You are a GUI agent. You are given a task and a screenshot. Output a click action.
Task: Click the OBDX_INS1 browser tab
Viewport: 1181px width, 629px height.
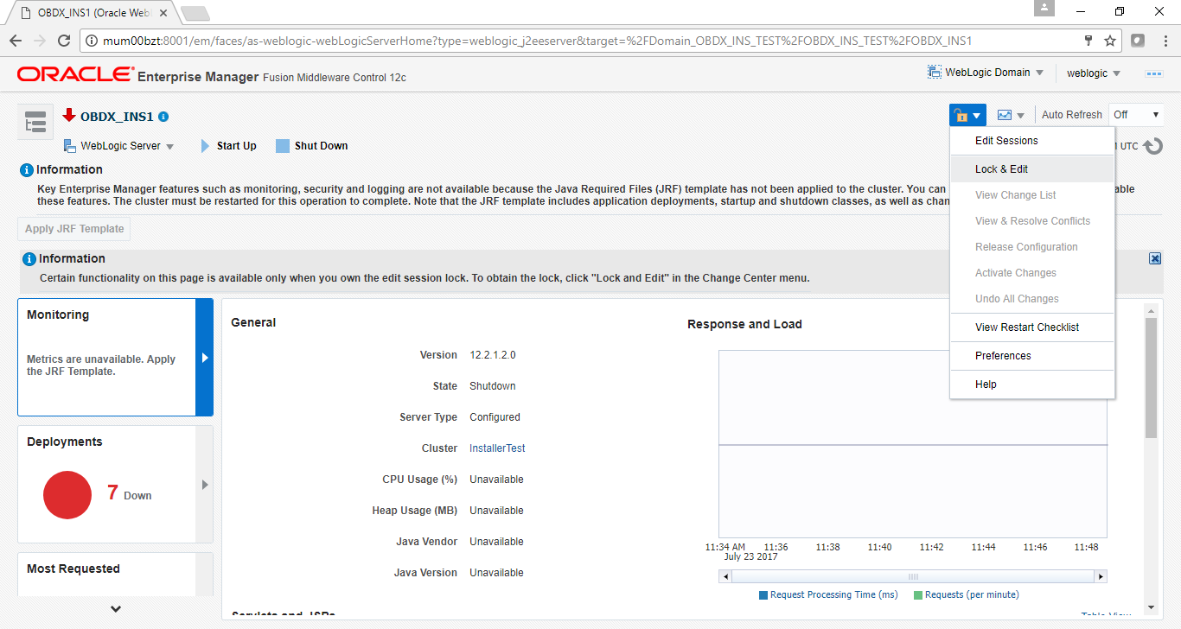[x=93, y=13]
